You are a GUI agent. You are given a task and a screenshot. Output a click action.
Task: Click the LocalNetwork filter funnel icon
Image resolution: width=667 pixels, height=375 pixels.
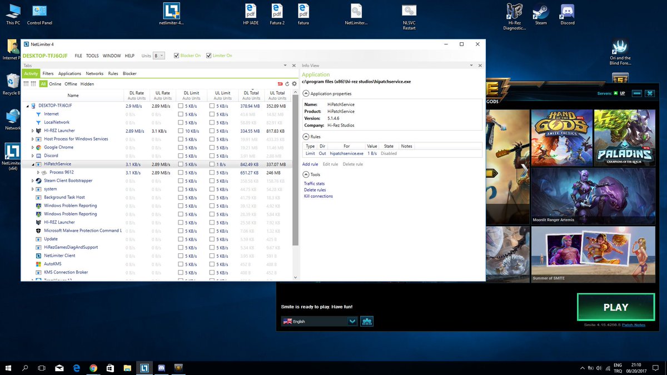38,122
